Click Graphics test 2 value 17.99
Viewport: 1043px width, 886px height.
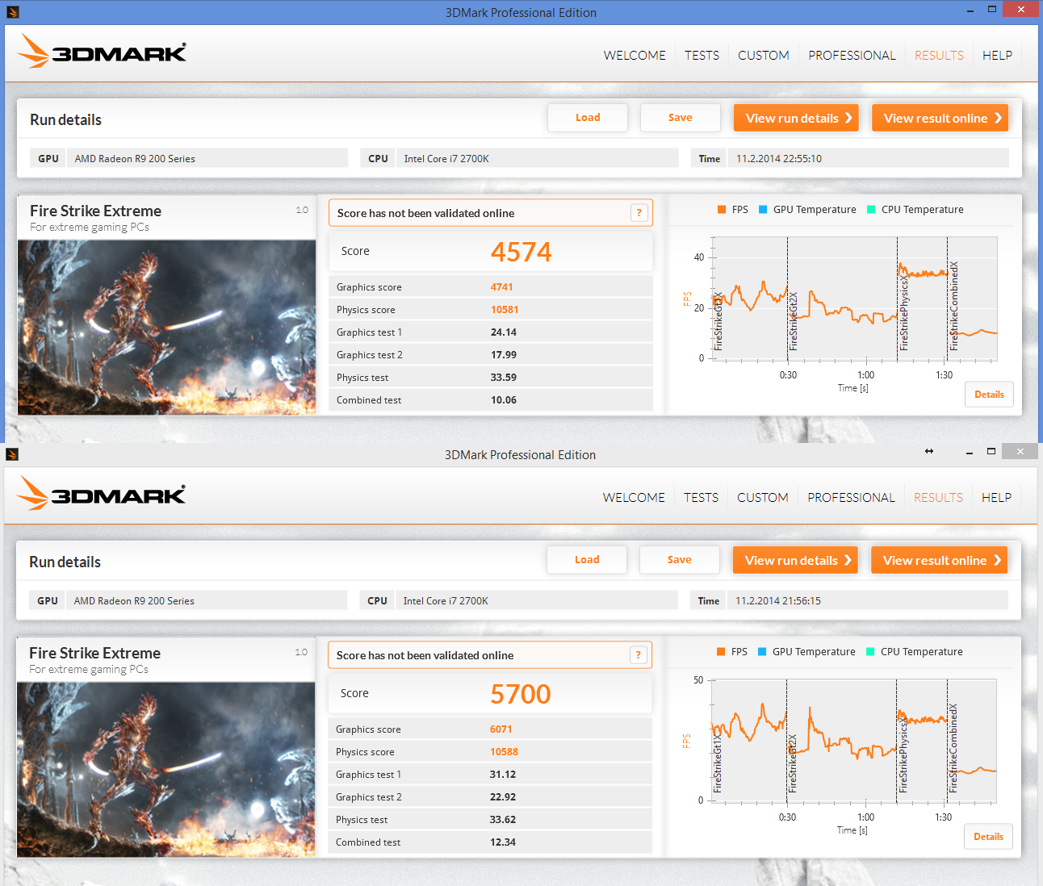click(504, 355)
